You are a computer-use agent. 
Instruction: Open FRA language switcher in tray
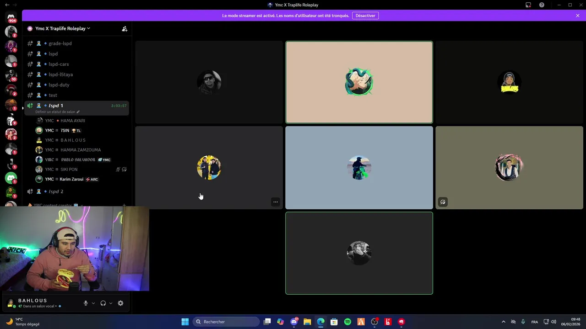pos(535,322)
